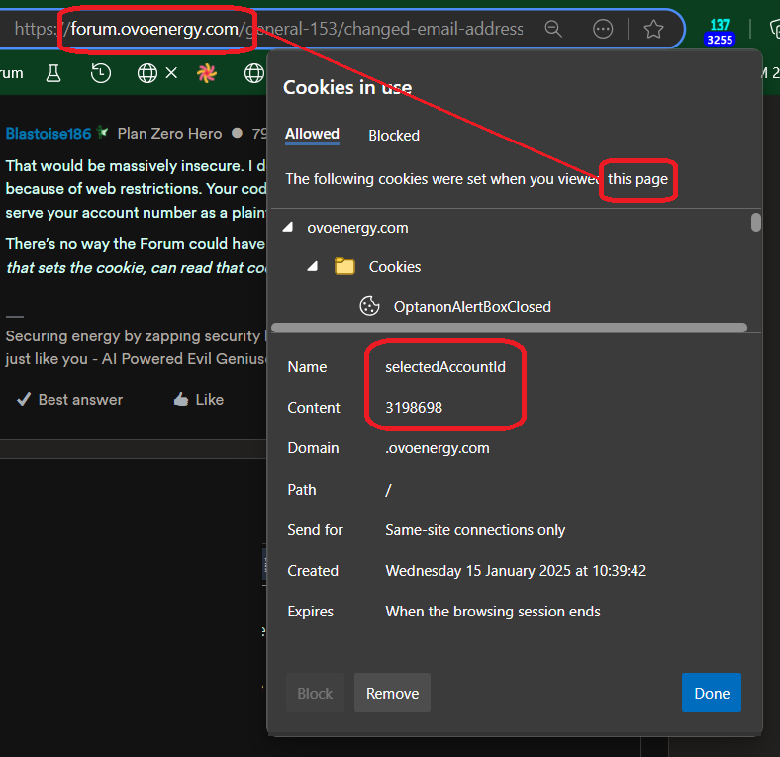Collapse the ovoenergy.com tree node
Viewport: 780px width, 757px height.
tap(287, 228)
